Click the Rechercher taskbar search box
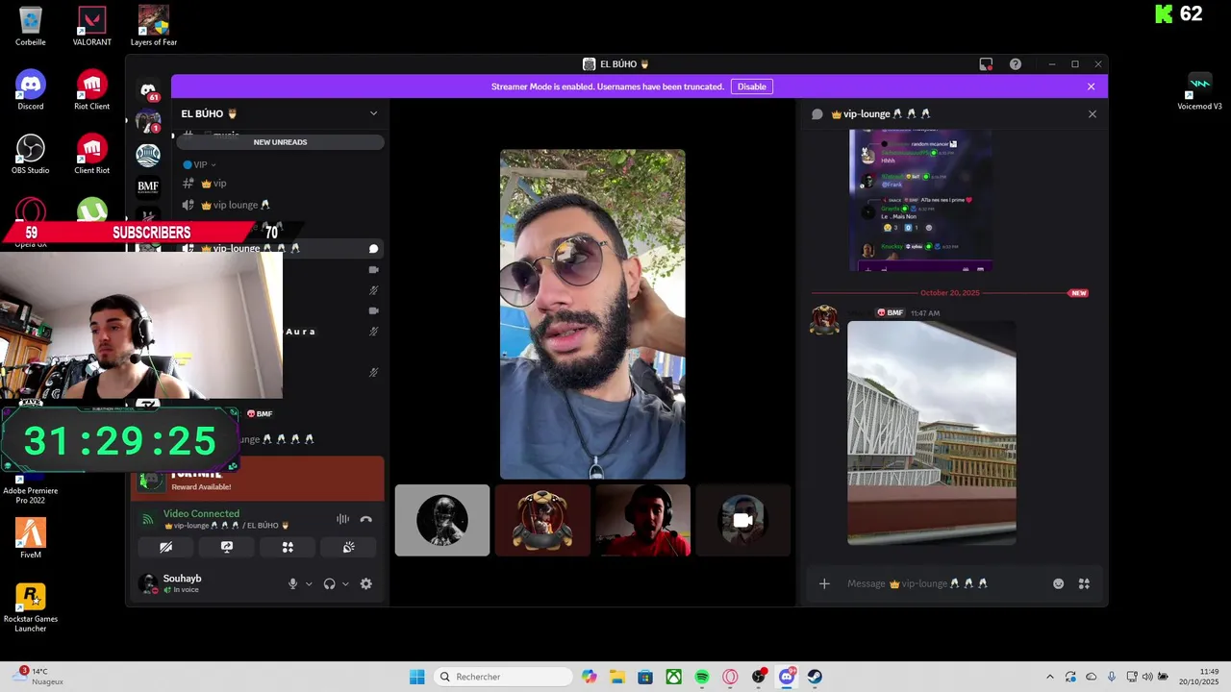This screenshot has width=1231, height=692. (504, 677)
